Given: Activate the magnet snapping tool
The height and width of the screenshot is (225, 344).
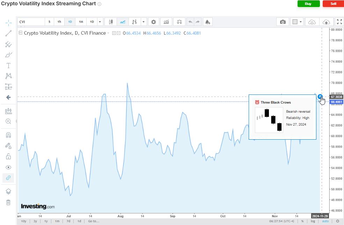Looking at the screenshot, I should tap(8, 135).
